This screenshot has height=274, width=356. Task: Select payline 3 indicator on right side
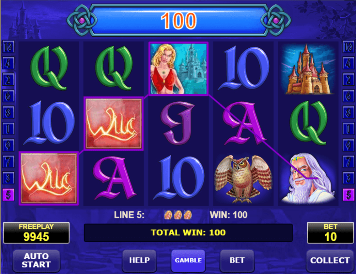[348, 179]
